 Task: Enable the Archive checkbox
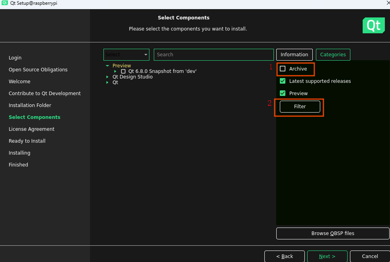pos(283,69)
